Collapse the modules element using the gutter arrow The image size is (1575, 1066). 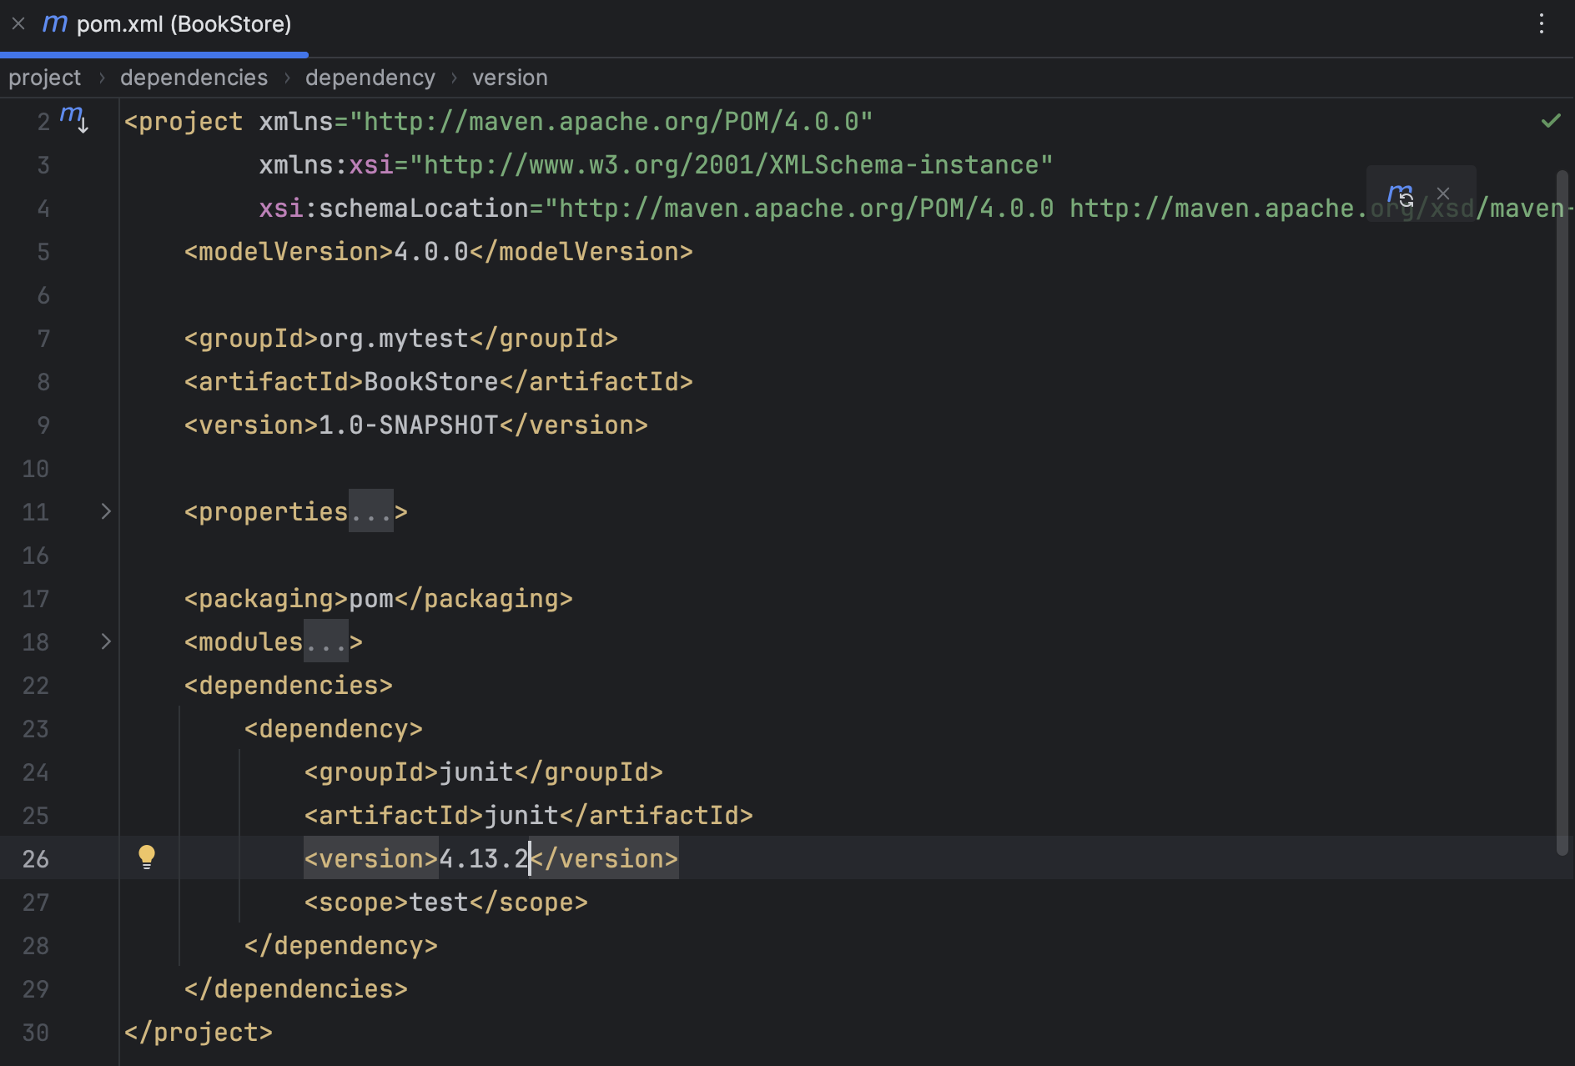coord(105,641)
